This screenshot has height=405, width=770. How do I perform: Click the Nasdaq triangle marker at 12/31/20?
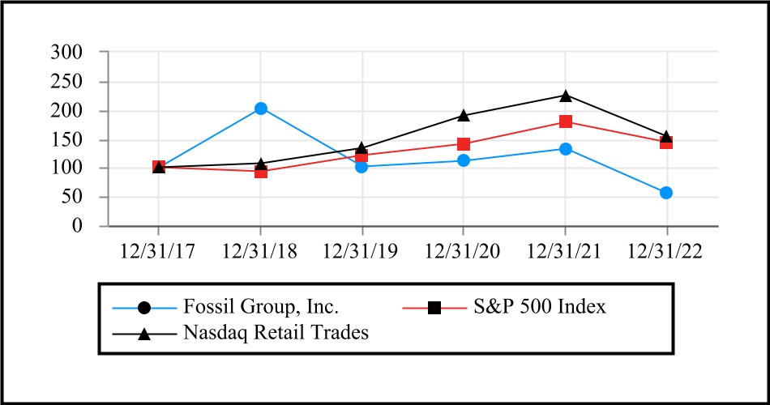click(464, 115)
